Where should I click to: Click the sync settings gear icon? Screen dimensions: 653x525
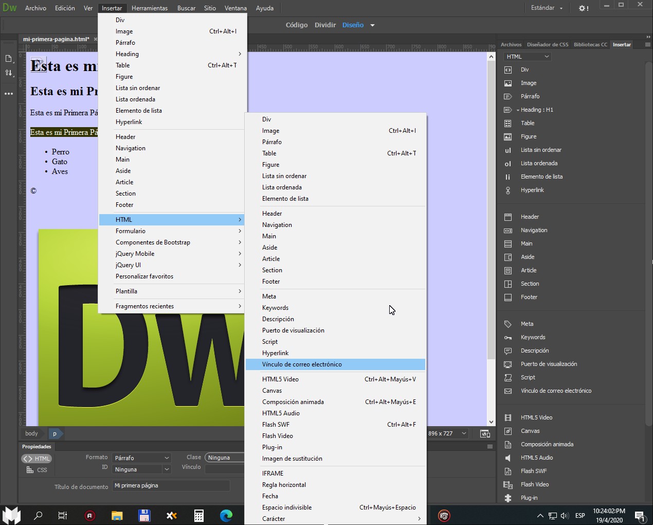583,8
